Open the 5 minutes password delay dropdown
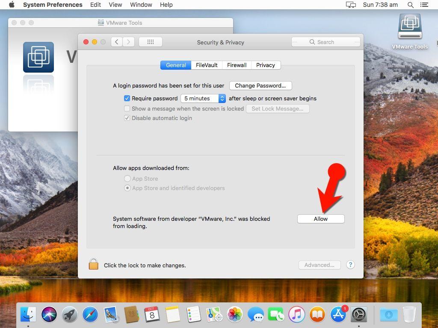Viewport: 438px width, 328px height. pyautogui.click(x=203, y=99)
